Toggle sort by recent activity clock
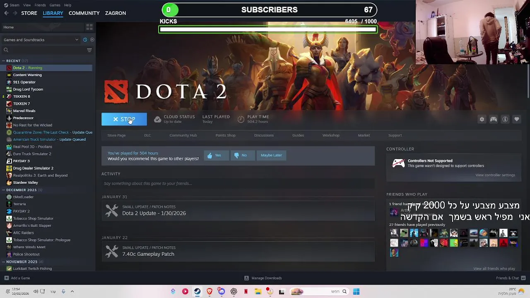The height and width of the screenshot is (298, 530). tap(85, 40)
